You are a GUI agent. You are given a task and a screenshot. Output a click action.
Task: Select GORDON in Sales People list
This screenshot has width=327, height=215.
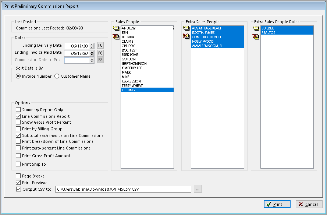coord(147,59)
